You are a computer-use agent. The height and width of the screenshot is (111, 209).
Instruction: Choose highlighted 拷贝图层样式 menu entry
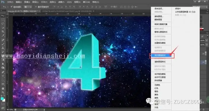tap(161, 56)
